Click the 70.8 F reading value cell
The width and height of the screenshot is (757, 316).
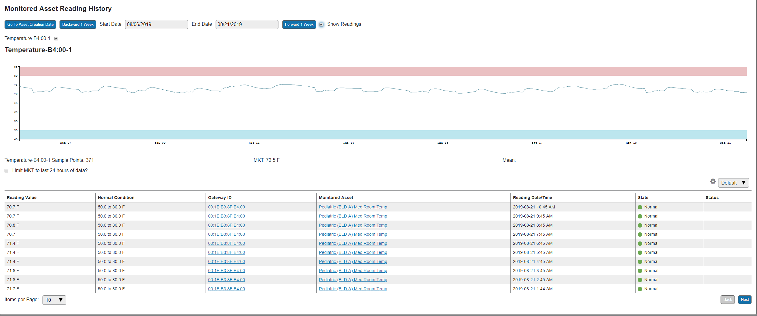pyautogui.click(x=13, y=225)
